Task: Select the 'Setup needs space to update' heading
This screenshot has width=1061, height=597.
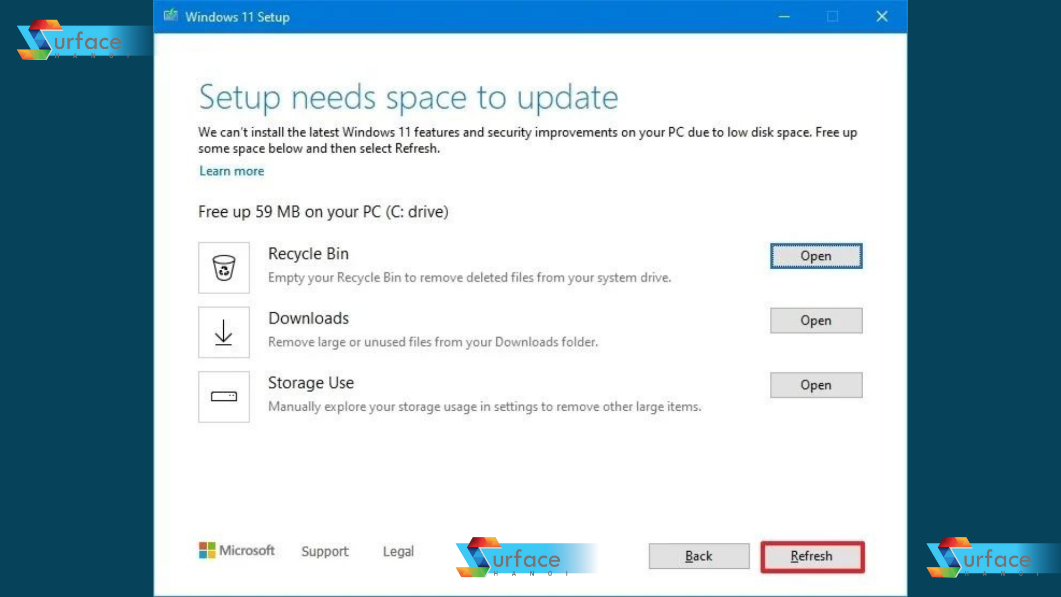Action: point(408,98)
